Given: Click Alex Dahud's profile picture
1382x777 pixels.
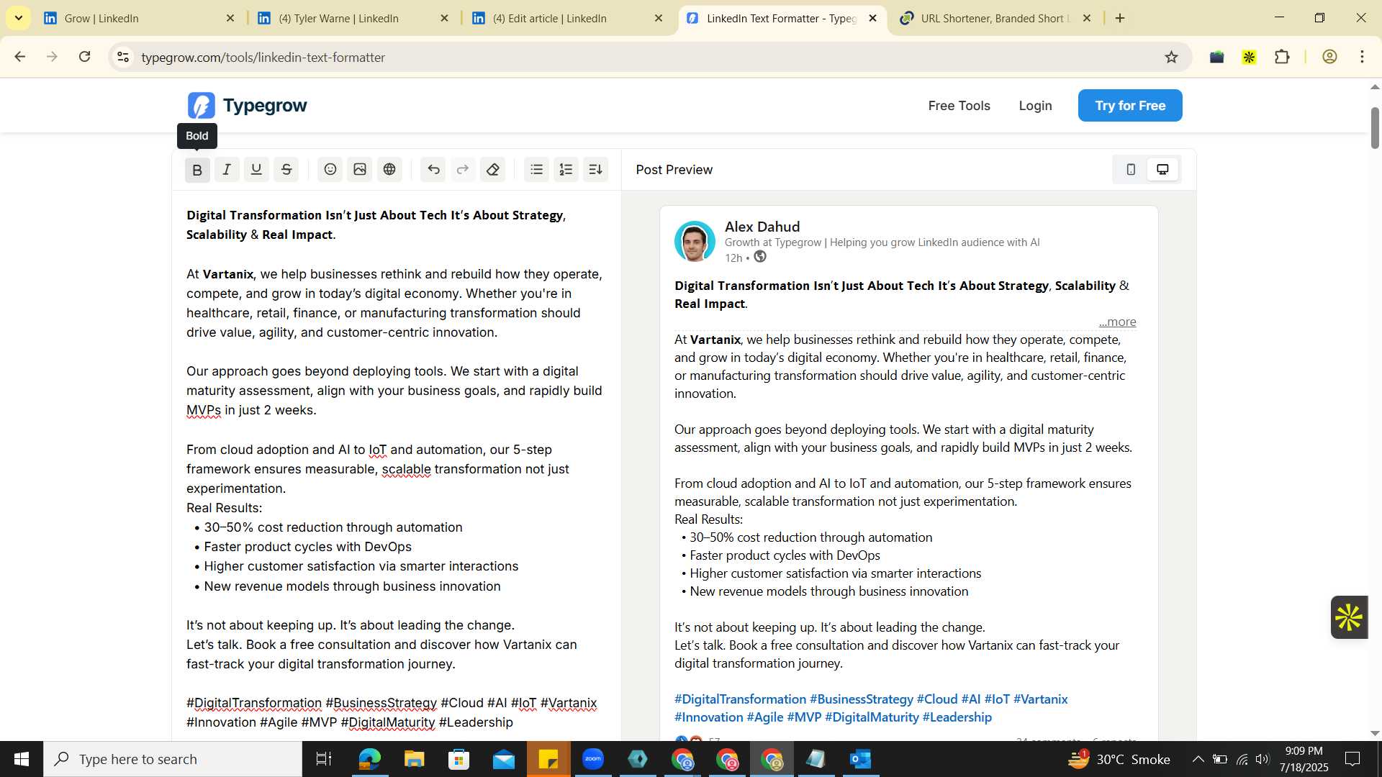Looking at the screenshot, I should tap(695, 242).
